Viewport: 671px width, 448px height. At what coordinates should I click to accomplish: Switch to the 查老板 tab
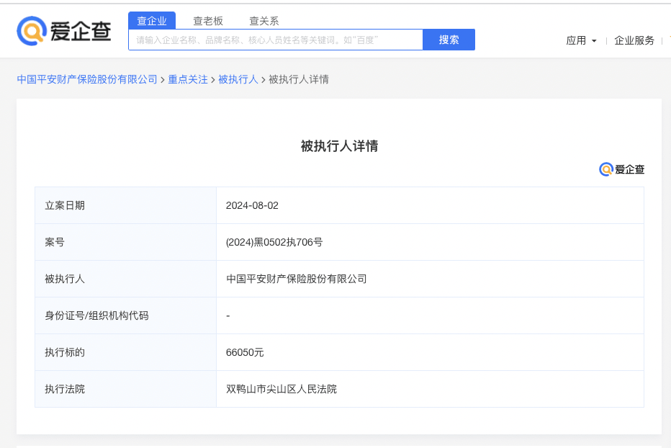[x=208, y=21]
